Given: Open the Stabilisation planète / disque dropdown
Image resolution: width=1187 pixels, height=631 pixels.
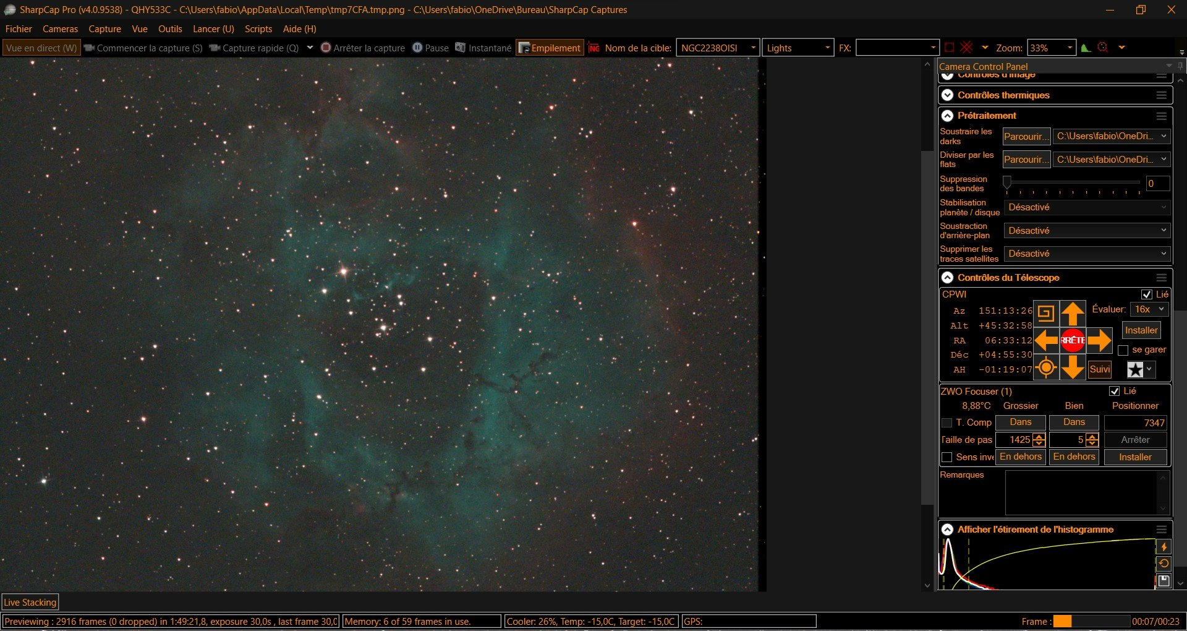Looking at the screenshot, I should pos(1087,207).
